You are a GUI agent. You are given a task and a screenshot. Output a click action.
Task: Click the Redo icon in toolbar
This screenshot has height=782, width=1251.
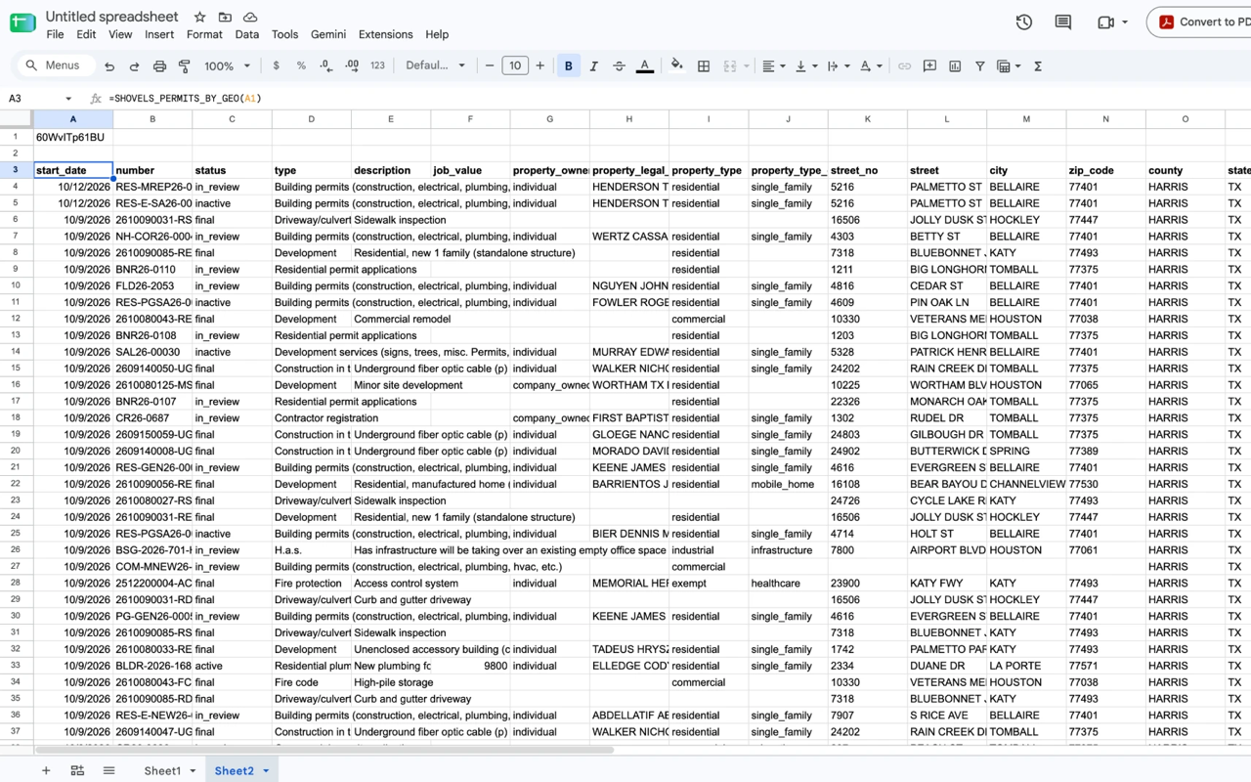pos(134,66)
